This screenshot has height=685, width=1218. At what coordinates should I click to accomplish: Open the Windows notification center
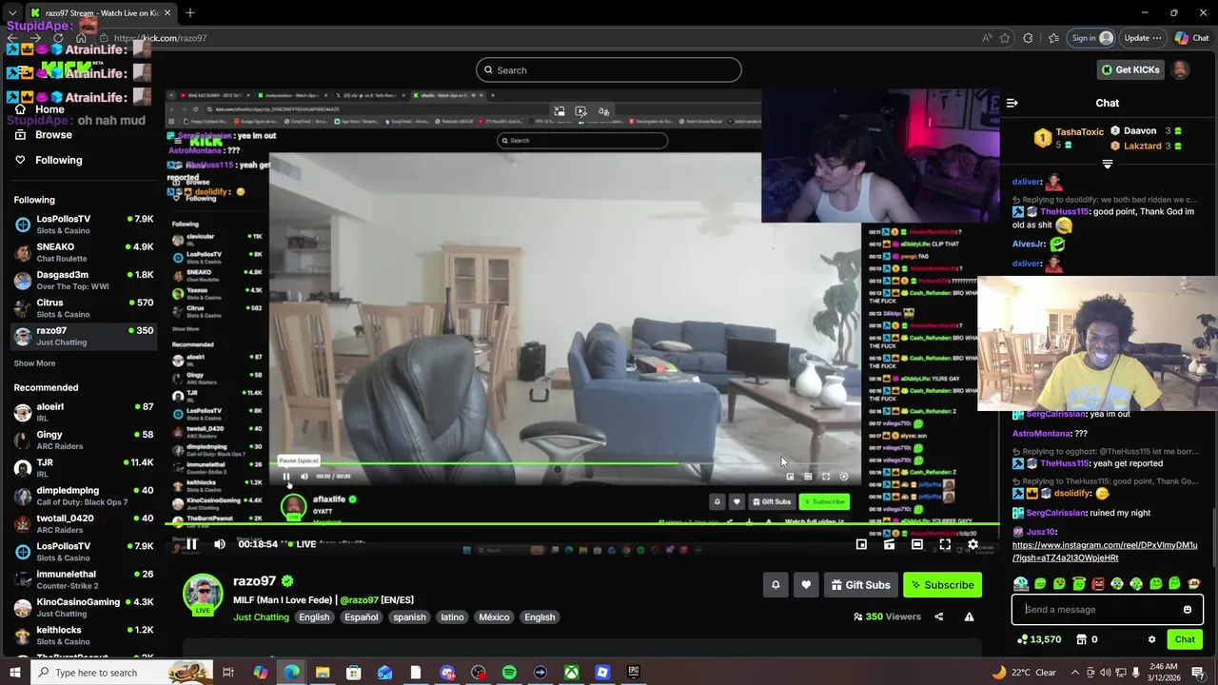1198,673
